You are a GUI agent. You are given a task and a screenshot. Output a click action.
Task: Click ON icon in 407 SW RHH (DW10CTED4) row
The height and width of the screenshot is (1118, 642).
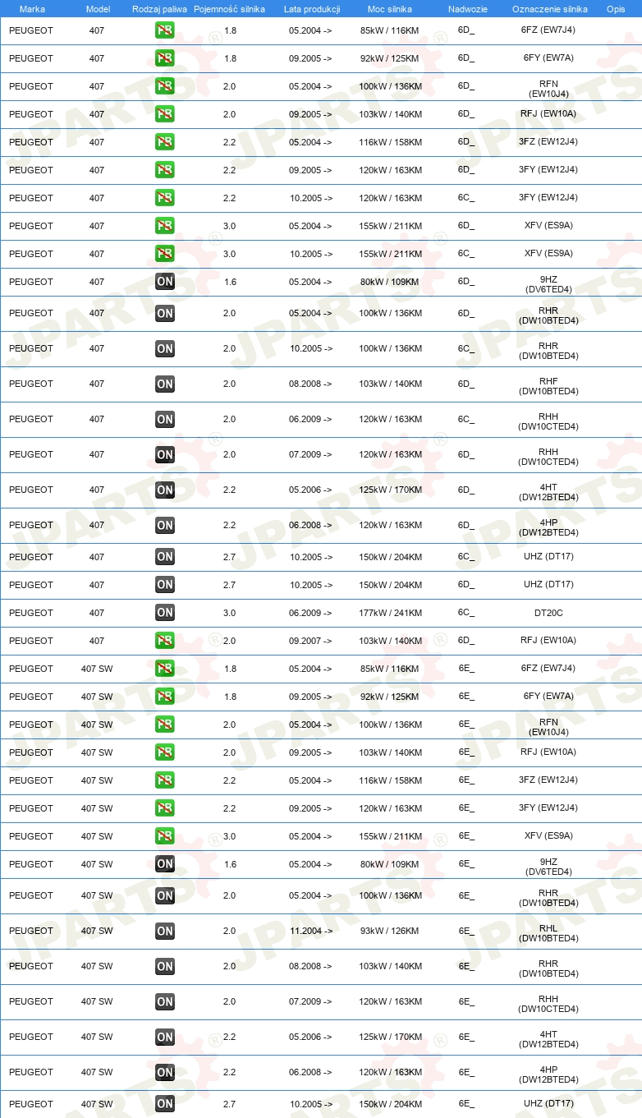[165, 1001]
